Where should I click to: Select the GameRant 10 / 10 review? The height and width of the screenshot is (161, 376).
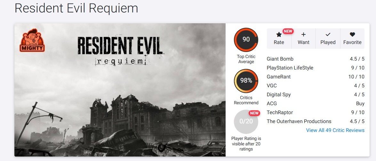316,77
